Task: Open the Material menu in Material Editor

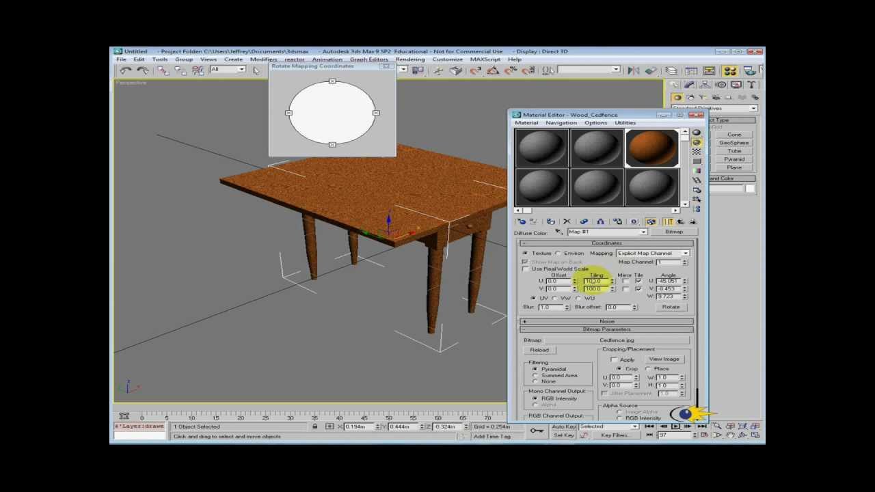Action: (x=526, y=123)
